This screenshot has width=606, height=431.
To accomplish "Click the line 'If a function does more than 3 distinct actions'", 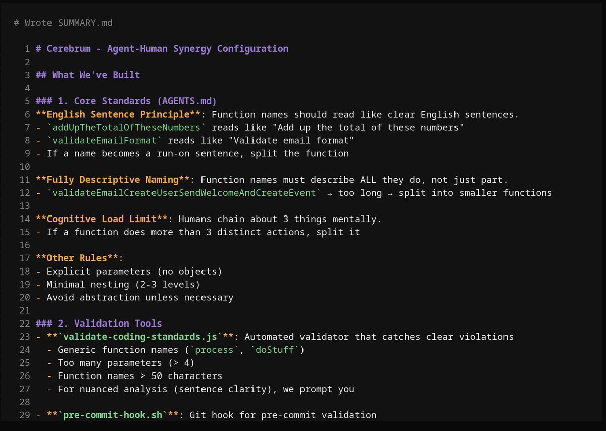I will pos(173,232).
